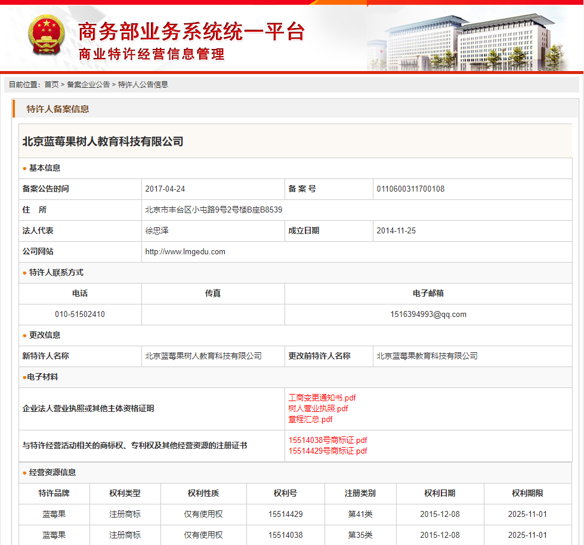This screenshot has height=545, width=584.
Task: Select phone number 010-51502410
Action: [80, 314]
